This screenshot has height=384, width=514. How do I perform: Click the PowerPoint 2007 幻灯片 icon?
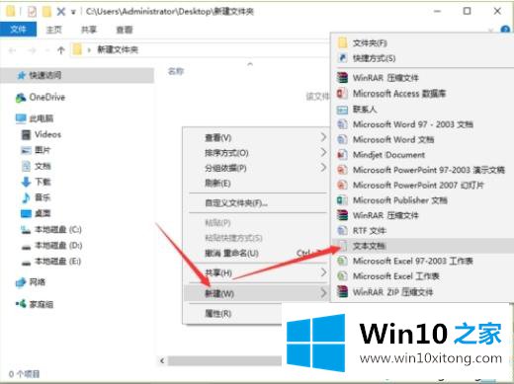342,185
